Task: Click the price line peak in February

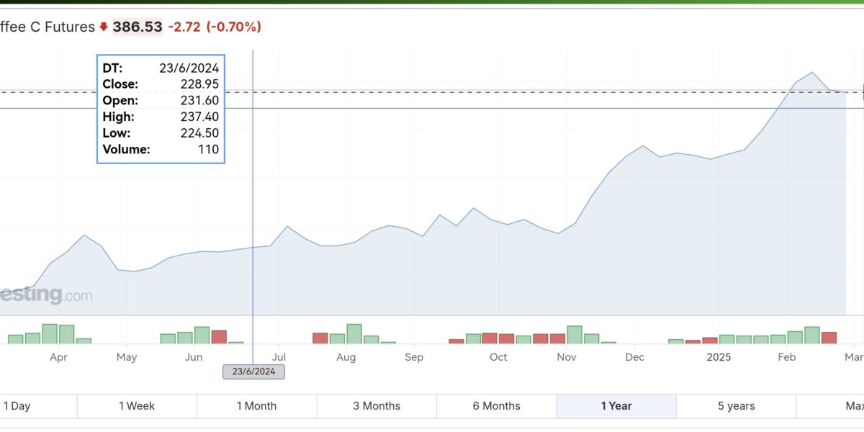Action: coord(812,73)
